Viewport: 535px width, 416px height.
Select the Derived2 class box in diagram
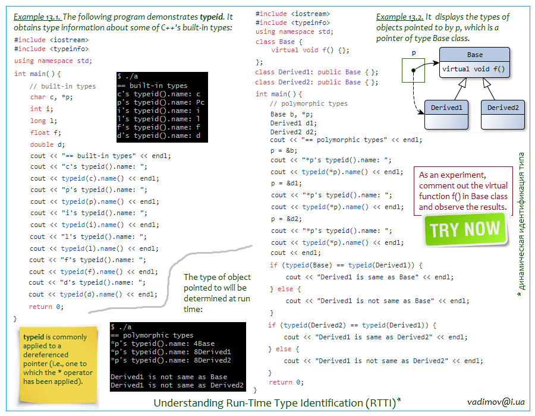(502, 115)
